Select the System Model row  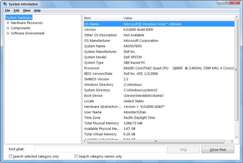click(159, 57)
